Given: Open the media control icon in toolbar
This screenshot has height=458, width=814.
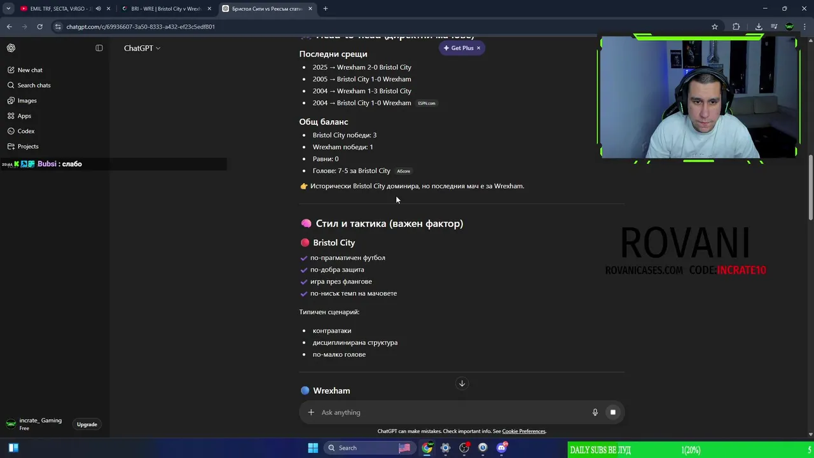Looking at the screenshot, I should [x=774, y=27].
